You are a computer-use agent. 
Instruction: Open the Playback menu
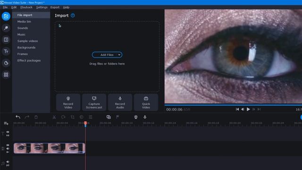[26, 8]
